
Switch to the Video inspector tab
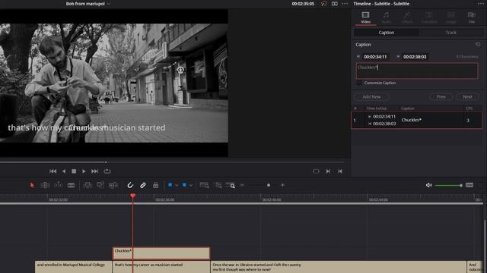(x=365, y=17)
